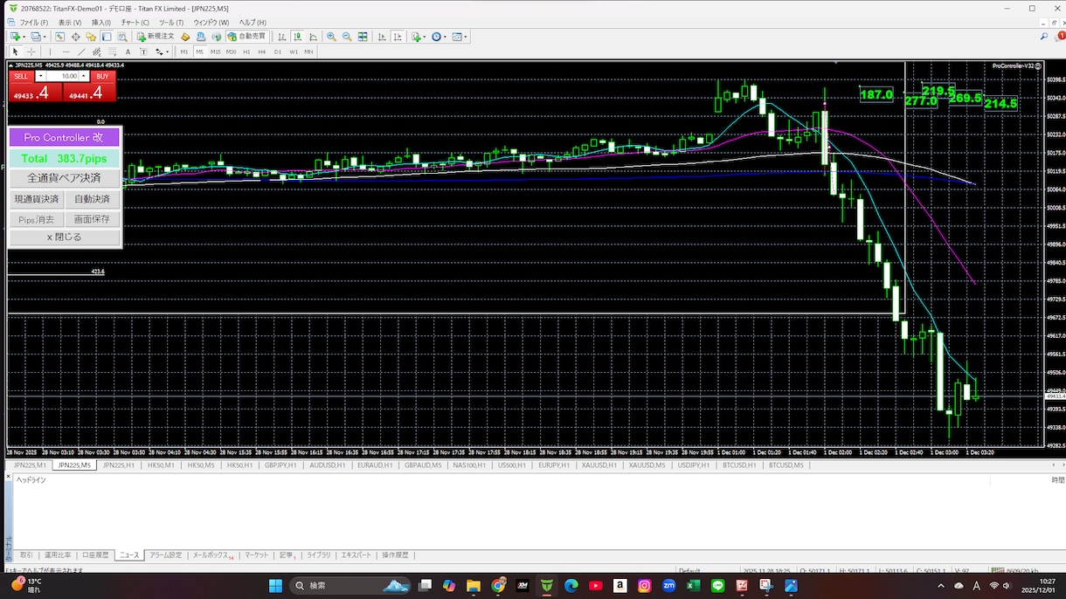Viewport: 1066px width, 599px height.
Task: Switch timeframe to MN
Action: (x=308, y=52)
